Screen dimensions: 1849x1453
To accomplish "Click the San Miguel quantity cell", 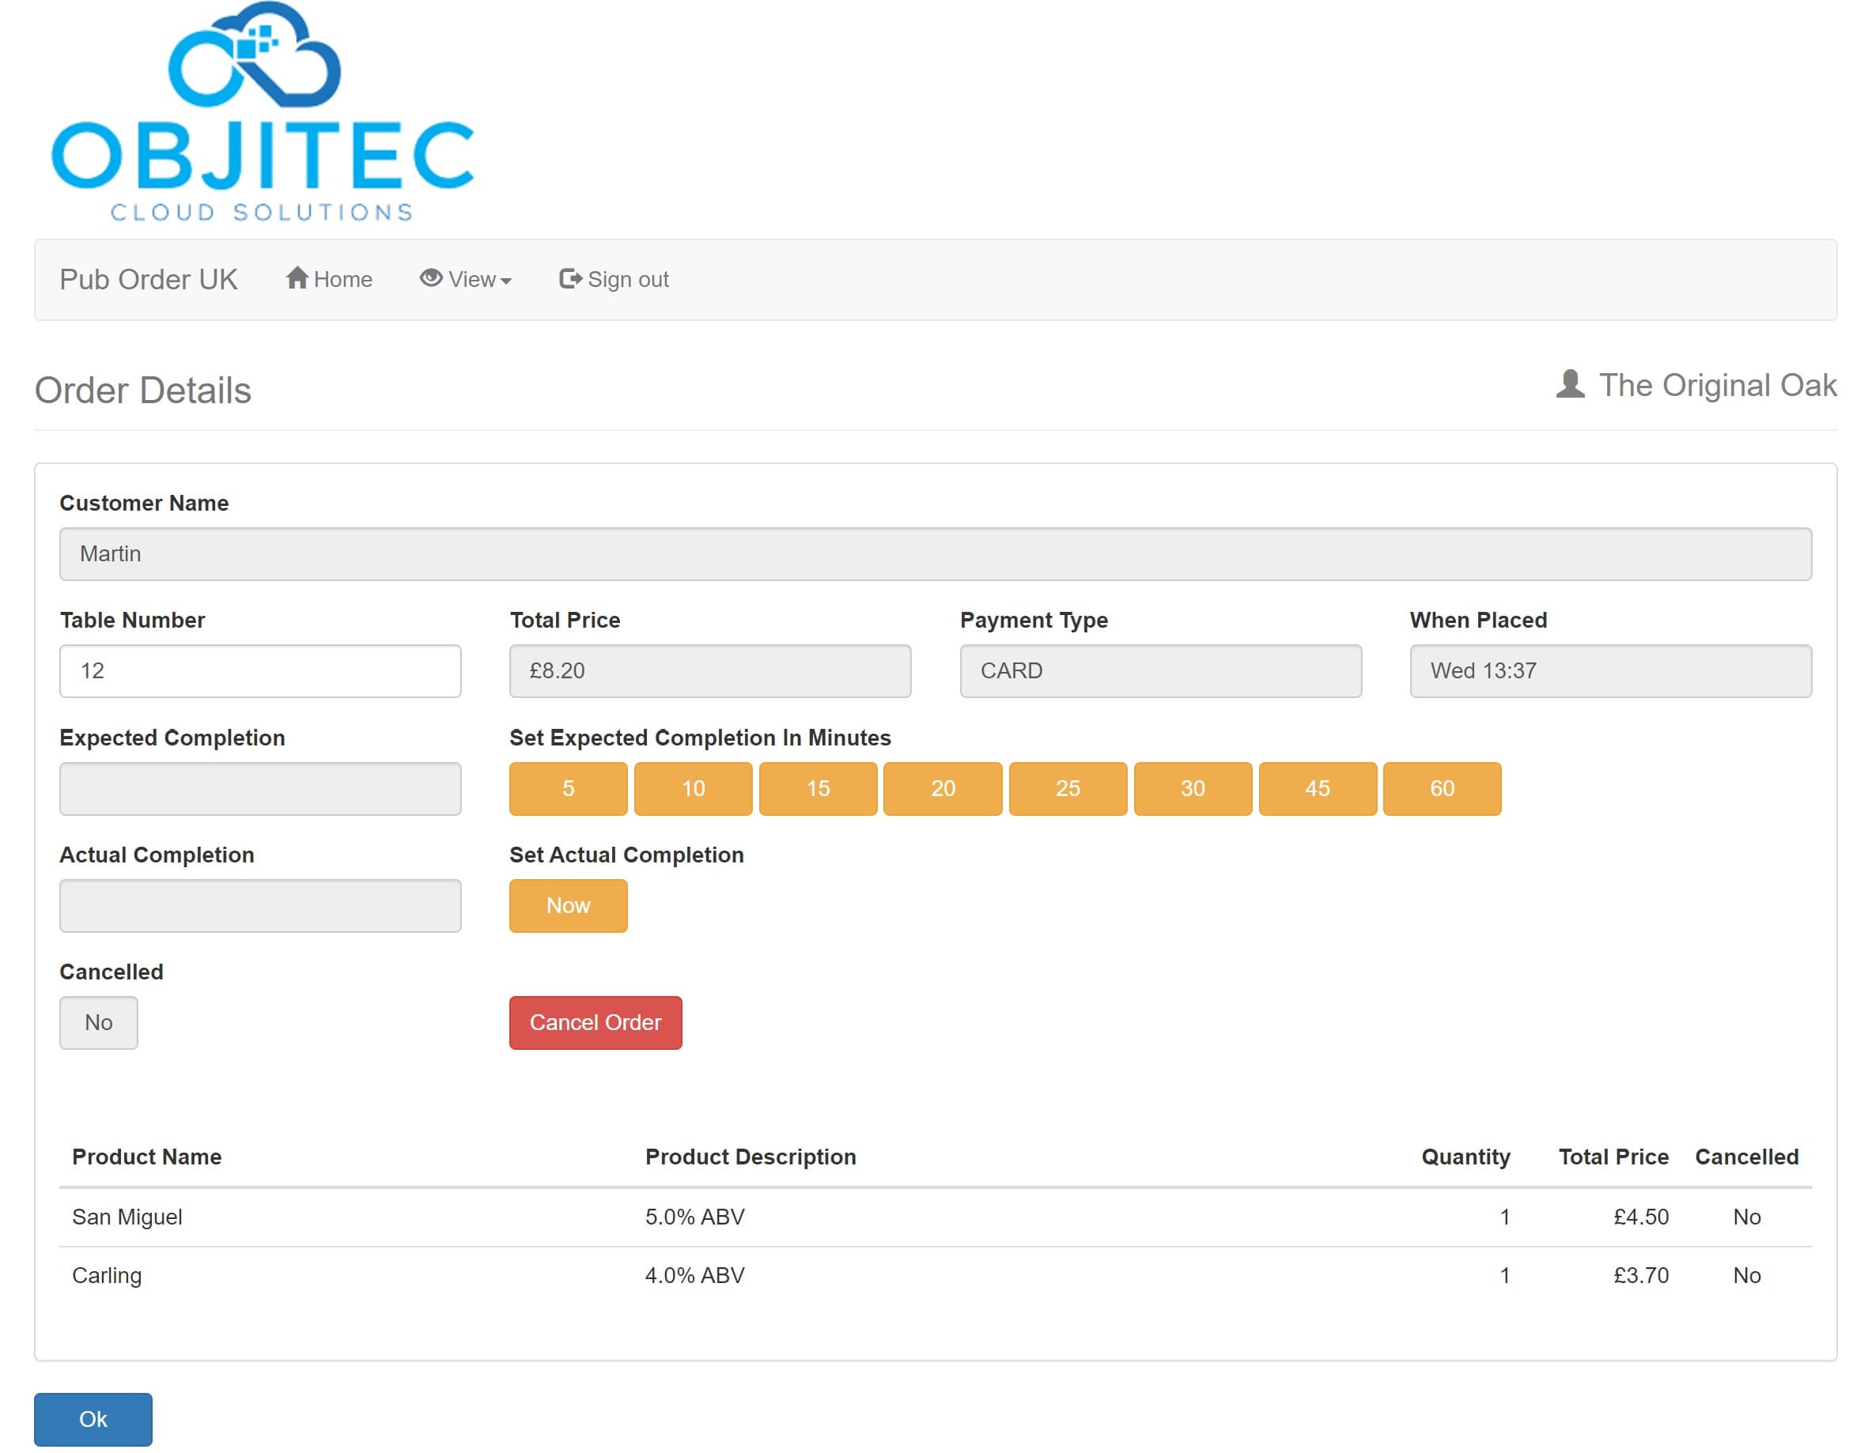I will (1505, 1218).
